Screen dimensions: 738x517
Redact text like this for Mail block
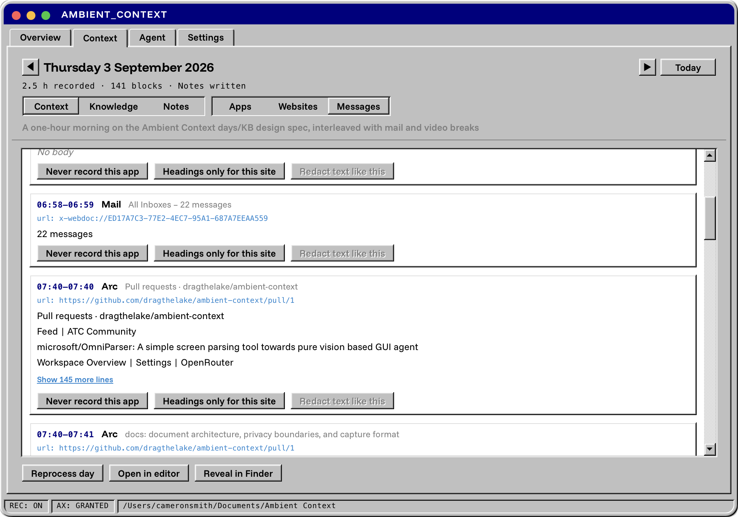coord(342,253)
